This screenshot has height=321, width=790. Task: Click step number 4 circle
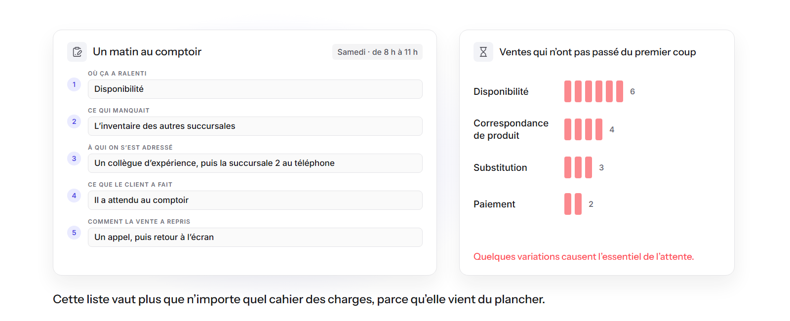point(74,196)
